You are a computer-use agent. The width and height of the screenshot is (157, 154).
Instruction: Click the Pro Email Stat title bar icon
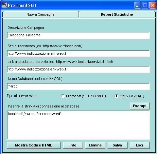coord(4,5)
